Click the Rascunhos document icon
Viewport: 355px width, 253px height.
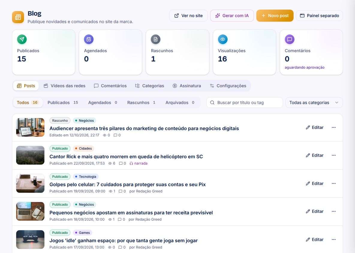click(x=156, y=39)
